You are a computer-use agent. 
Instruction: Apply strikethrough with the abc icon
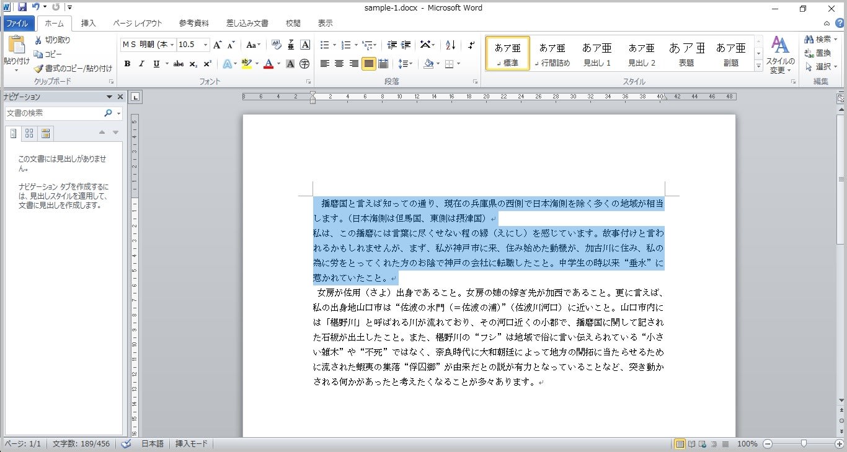pos(179,64)
